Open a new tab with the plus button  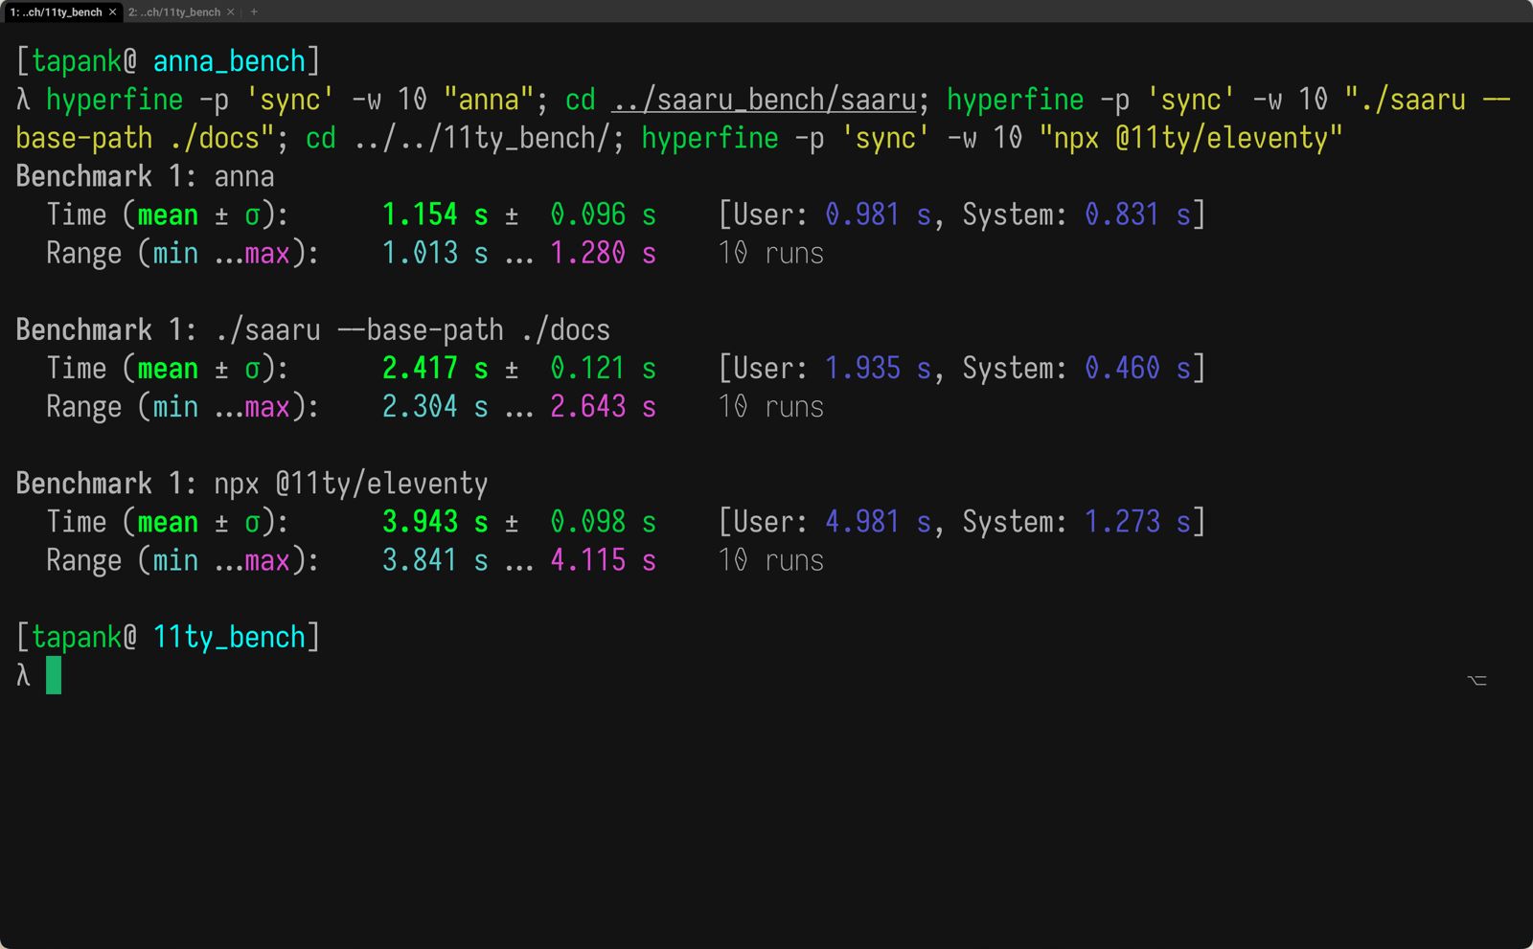[254, 12]
